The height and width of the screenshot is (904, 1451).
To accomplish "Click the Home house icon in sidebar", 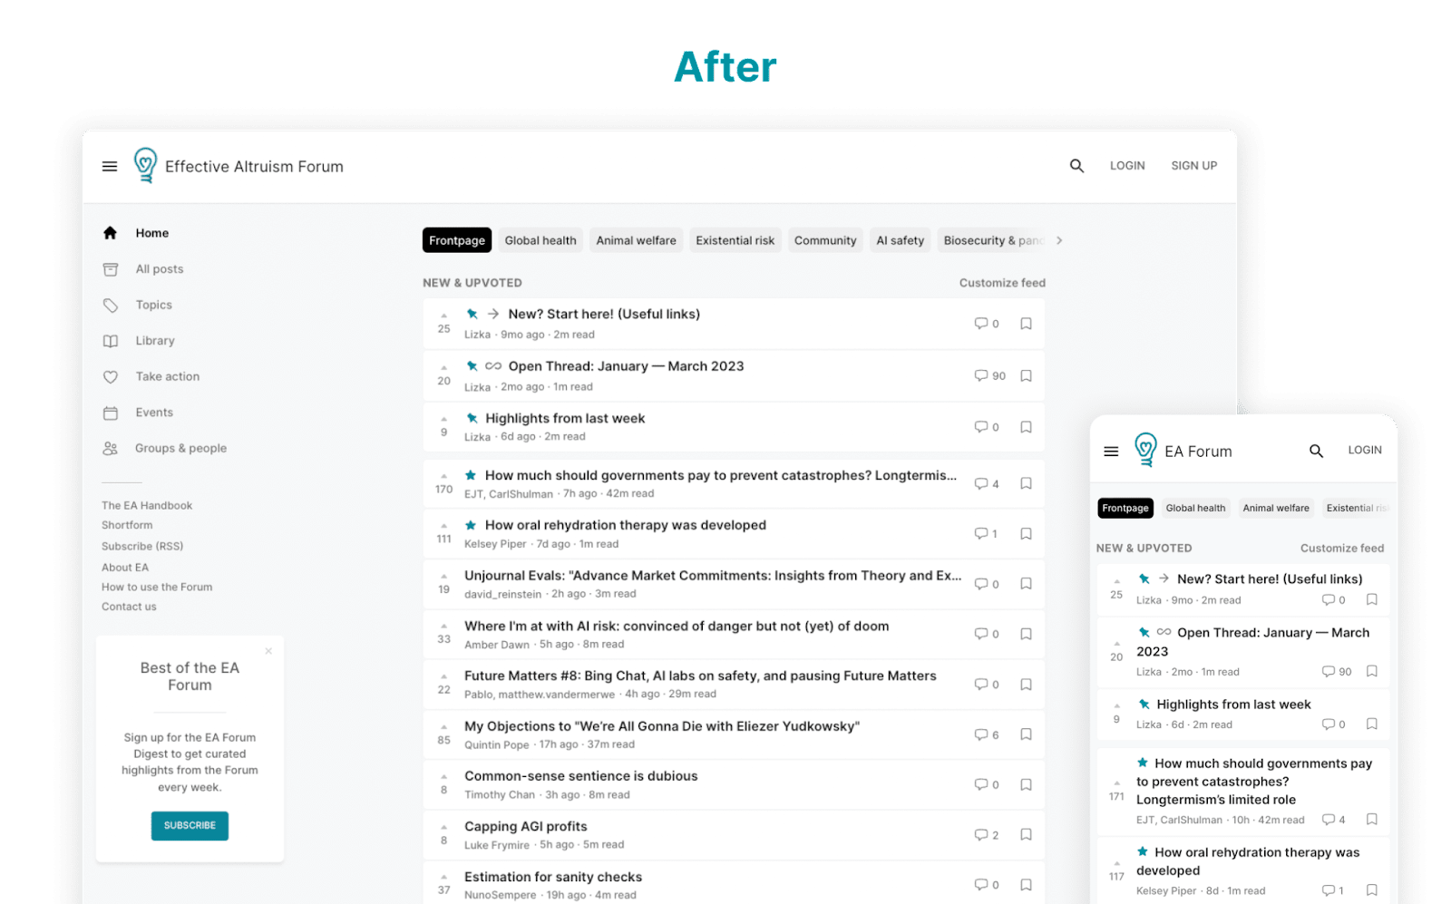I will pos(110,233).
